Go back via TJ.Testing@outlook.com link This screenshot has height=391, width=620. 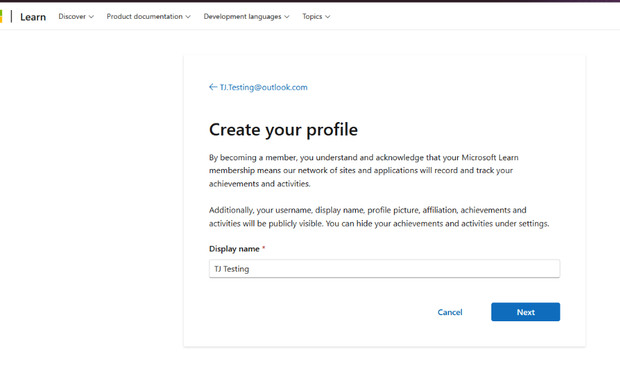[263, 87]
